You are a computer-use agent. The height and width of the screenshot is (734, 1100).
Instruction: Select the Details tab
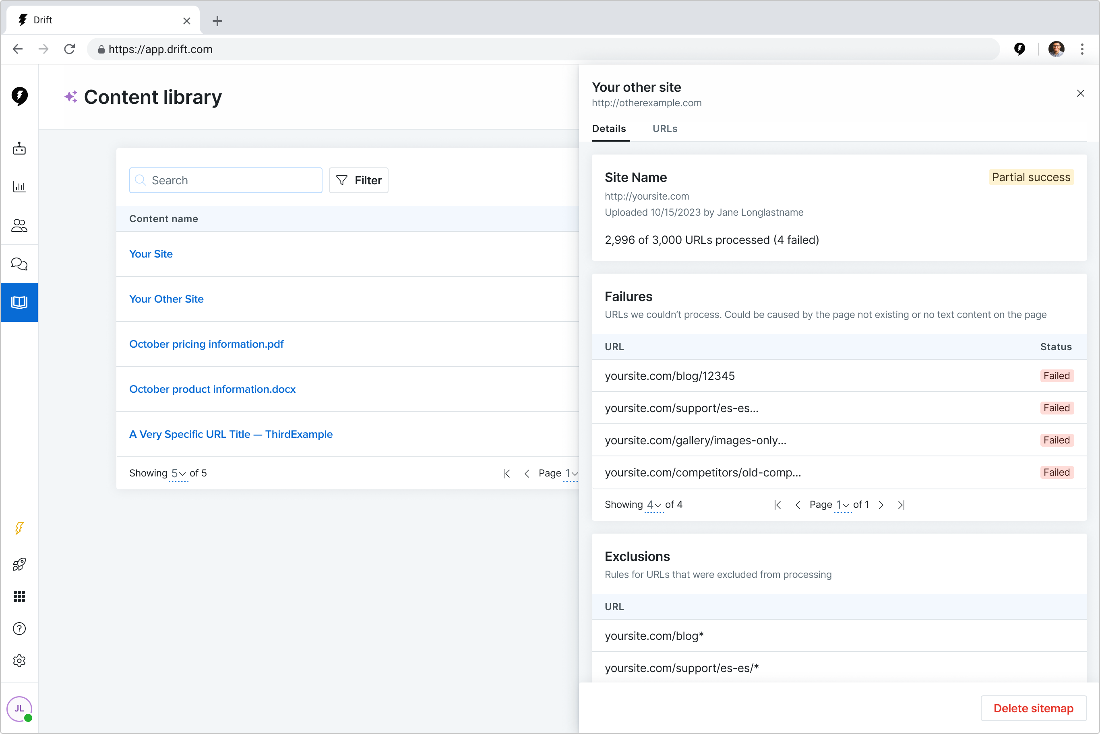pyautogui.click(x=609, y=129)
